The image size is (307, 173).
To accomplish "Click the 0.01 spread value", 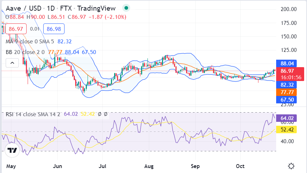I will (35, 29).
